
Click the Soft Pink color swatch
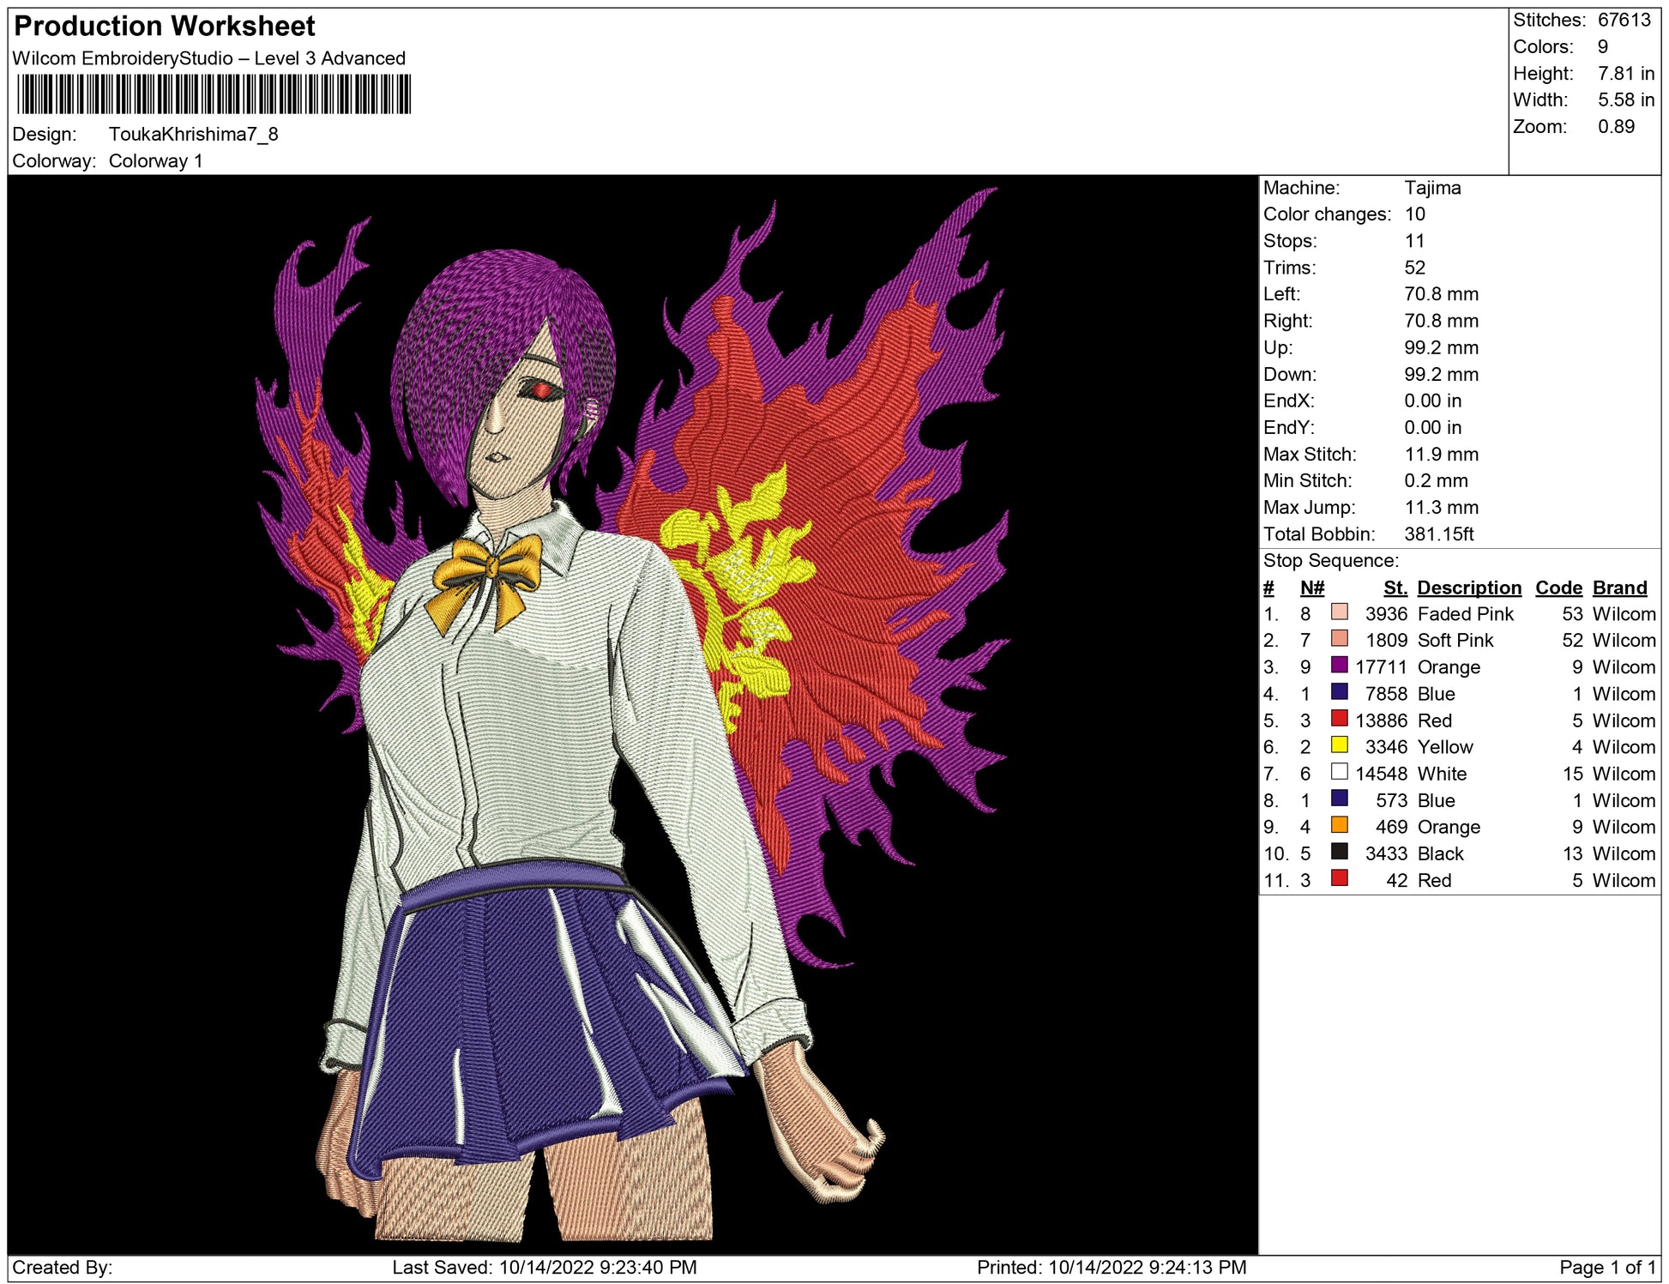tap(1339, 638)
